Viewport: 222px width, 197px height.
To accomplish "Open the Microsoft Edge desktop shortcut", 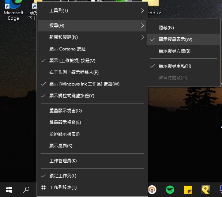I will click(14, 10).
